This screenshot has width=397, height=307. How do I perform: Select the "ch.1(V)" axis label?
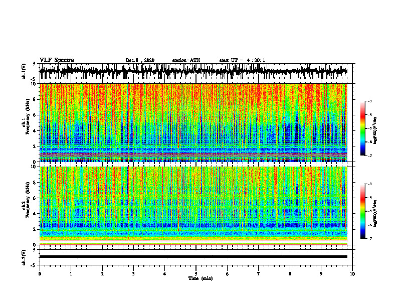pyautogui.click(x=24, y=71)
